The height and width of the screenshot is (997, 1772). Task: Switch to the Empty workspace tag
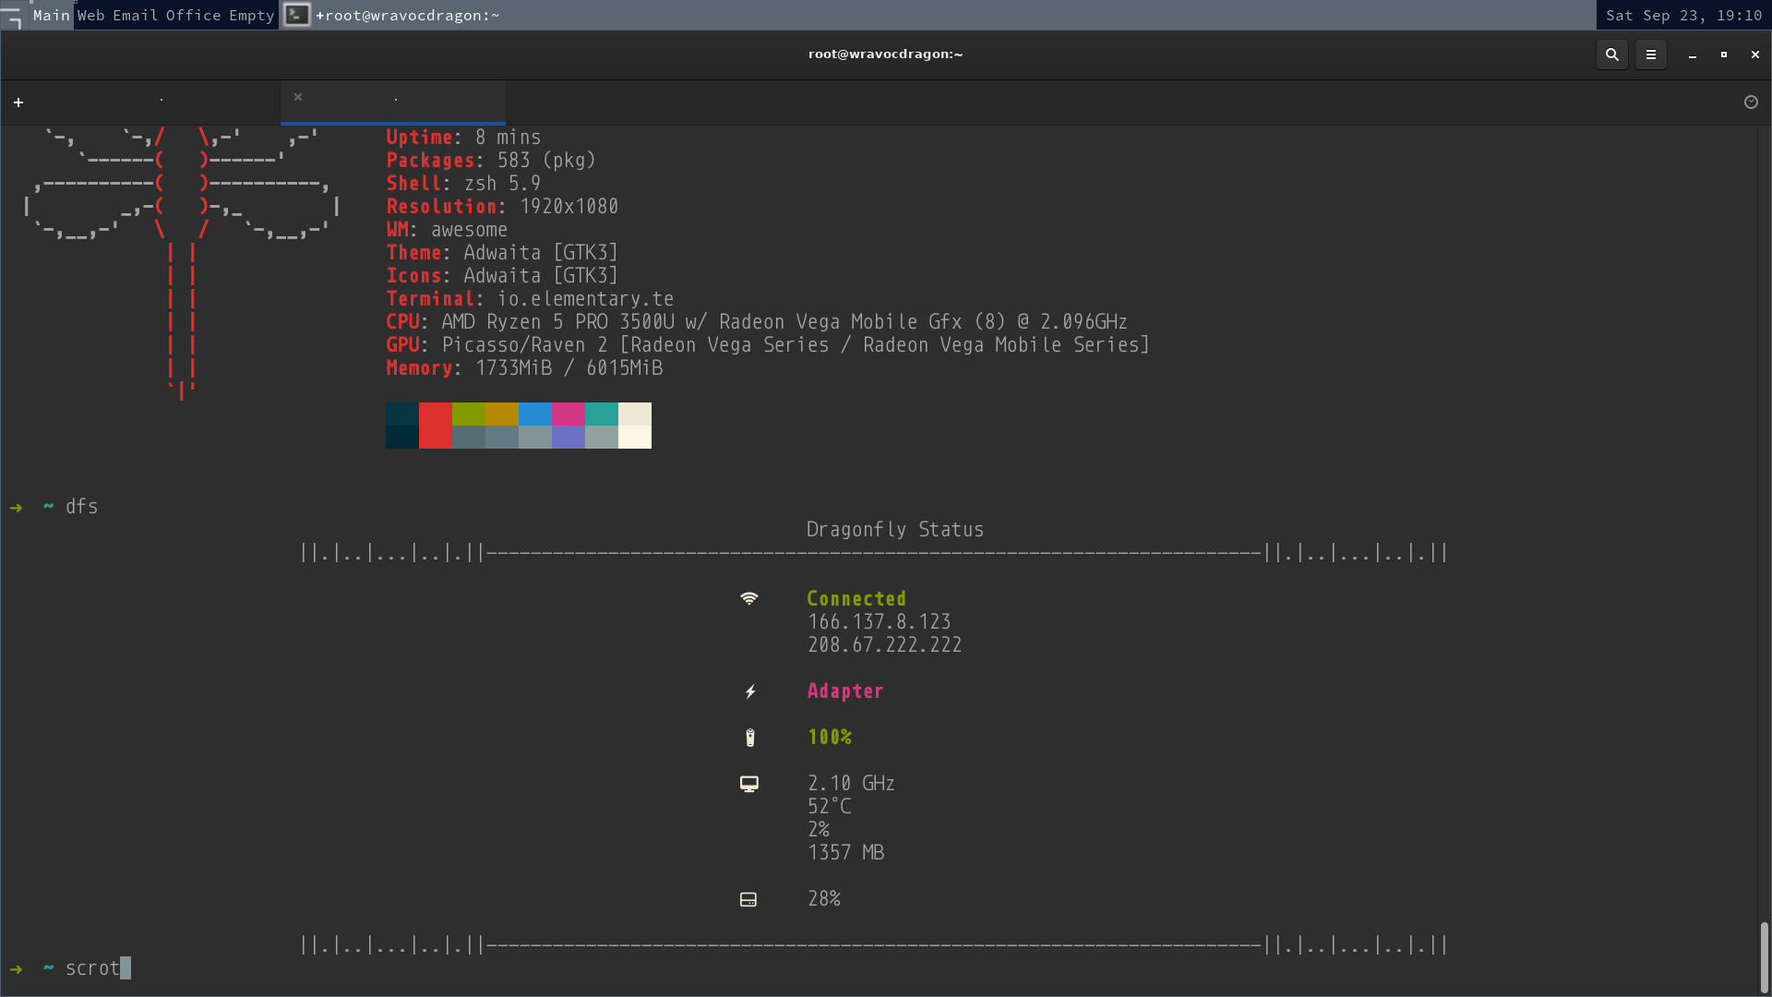click(251, 15)
